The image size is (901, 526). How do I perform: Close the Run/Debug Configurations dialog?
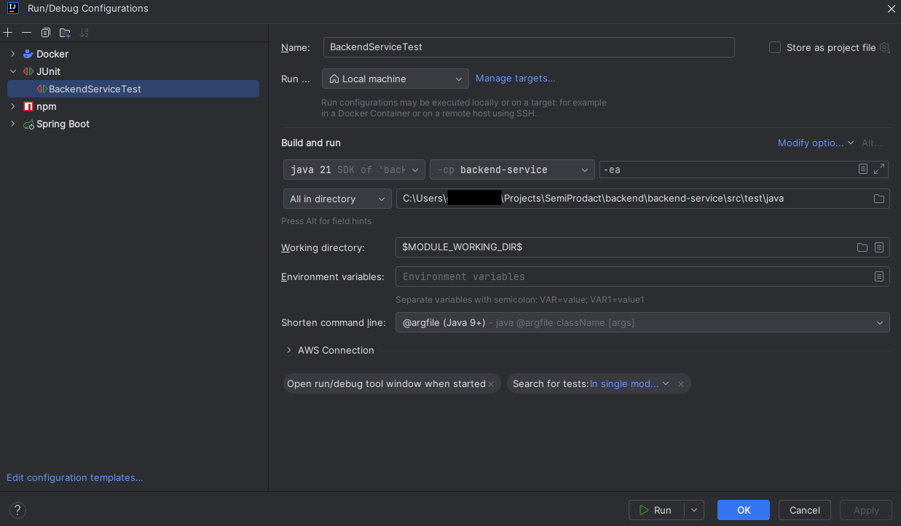tap(891, 9)
